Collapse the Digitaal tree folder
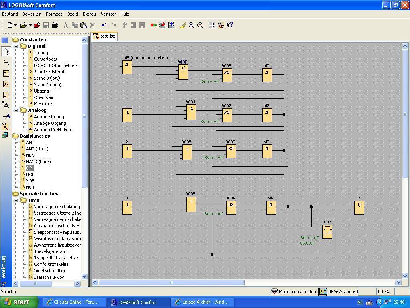This screenshot has height=308, width=410. (x=16, y=46)
